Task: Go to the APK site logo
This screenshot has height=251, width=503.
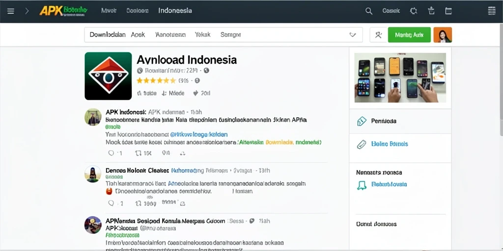Action: [63, 11]
